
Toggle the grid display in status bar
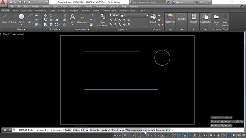pos(125,135)
